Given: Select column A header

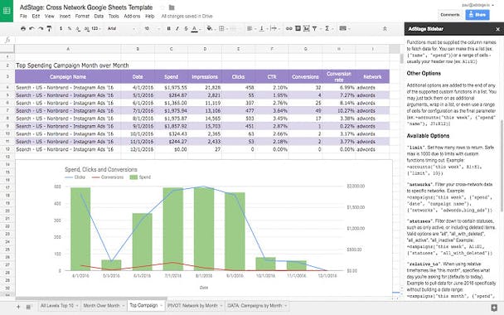Looking at the screenshot, I should (68, 49).
